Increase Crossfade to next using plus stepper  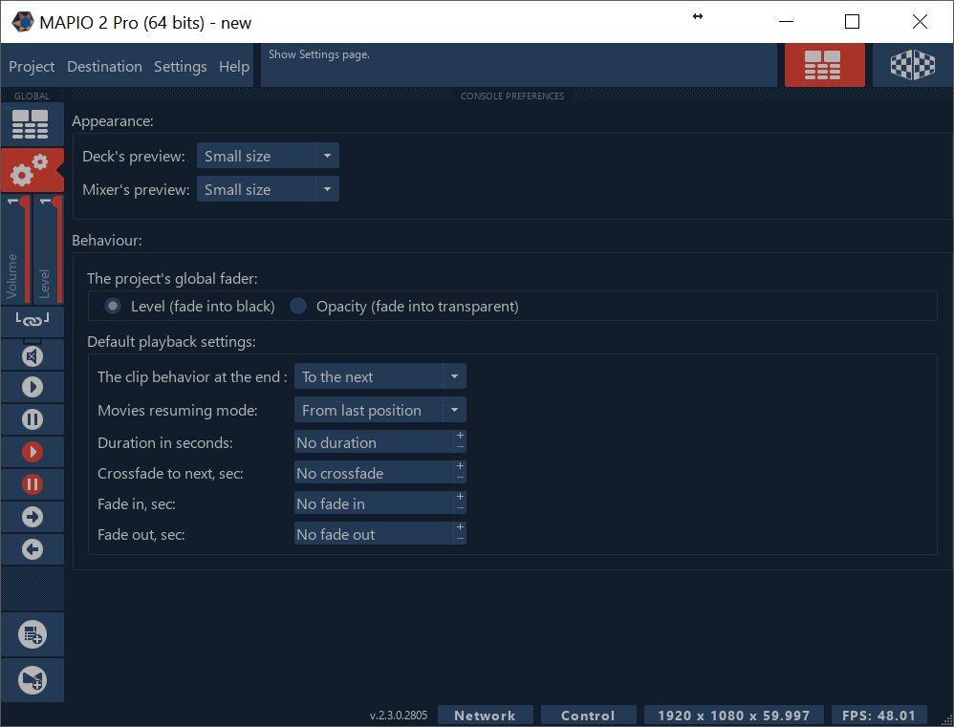click(x=460, y=467)
